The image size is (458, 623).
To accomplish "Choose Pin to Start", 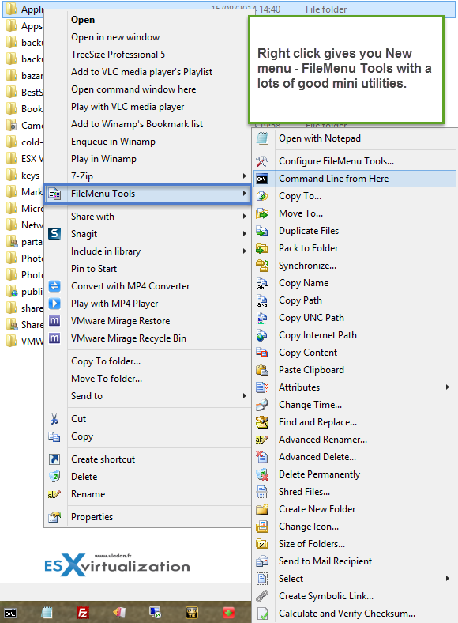I will 94,269.
